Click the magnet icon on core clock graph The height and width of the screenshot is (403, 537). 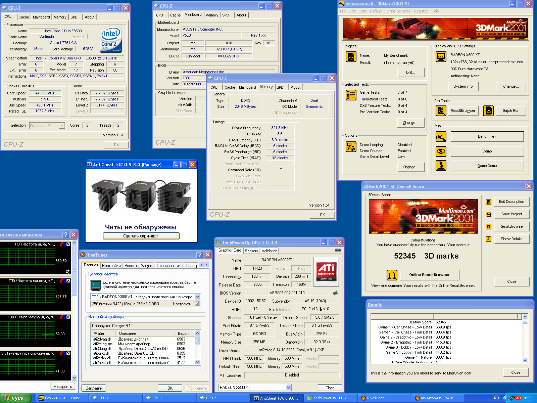tap(62, 244)
